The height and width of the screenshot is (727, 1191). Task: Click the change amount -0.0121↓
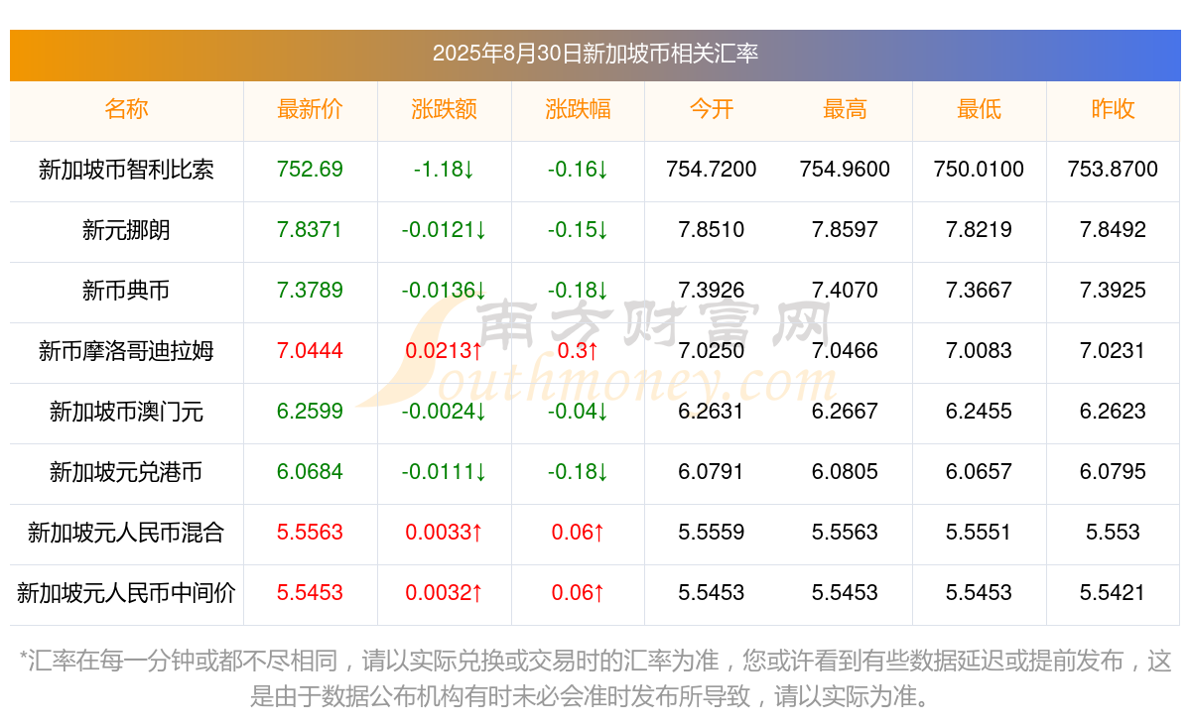pos(444,230)
